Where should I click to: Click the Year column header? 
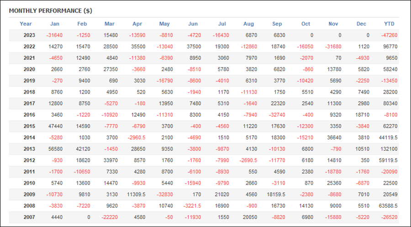pos(26,24)
